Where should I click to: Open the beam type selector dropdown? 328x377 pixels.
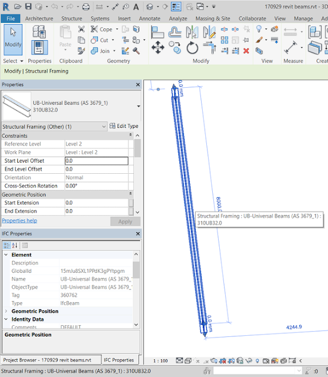pyautogui.click(x=139, y=106)
